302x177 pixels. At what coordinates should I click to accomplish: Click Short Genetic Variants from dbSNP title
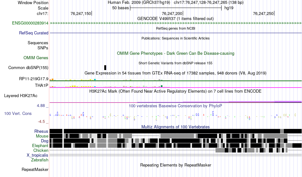(175, 63)
